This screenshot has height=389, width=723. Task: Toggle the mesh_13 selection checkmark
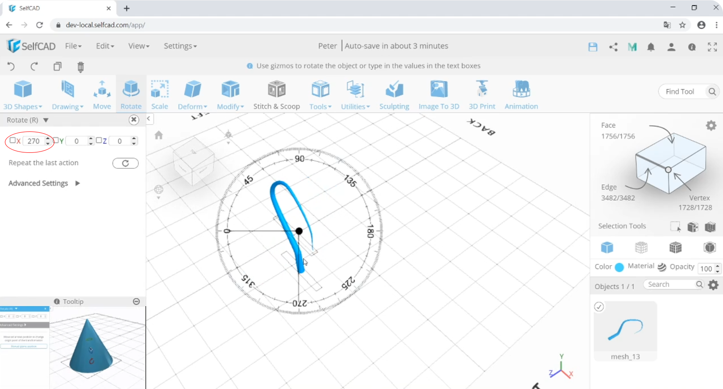coord(599,307)
